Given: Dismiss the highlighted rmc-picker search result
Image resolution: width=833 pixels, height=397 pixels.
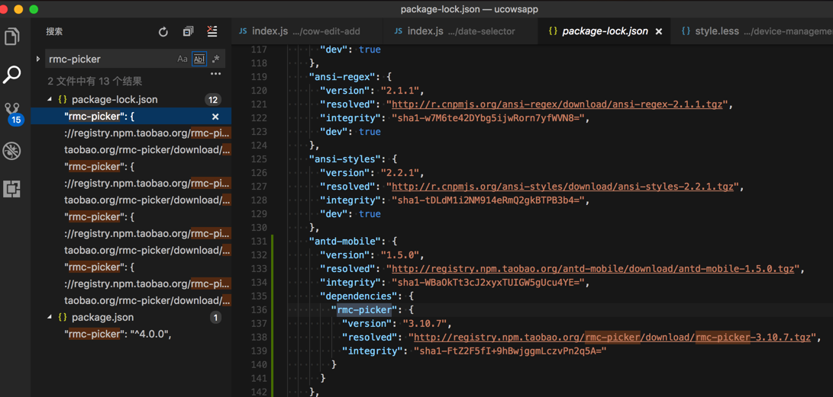Looking at the screenshot, I should 215,117.
